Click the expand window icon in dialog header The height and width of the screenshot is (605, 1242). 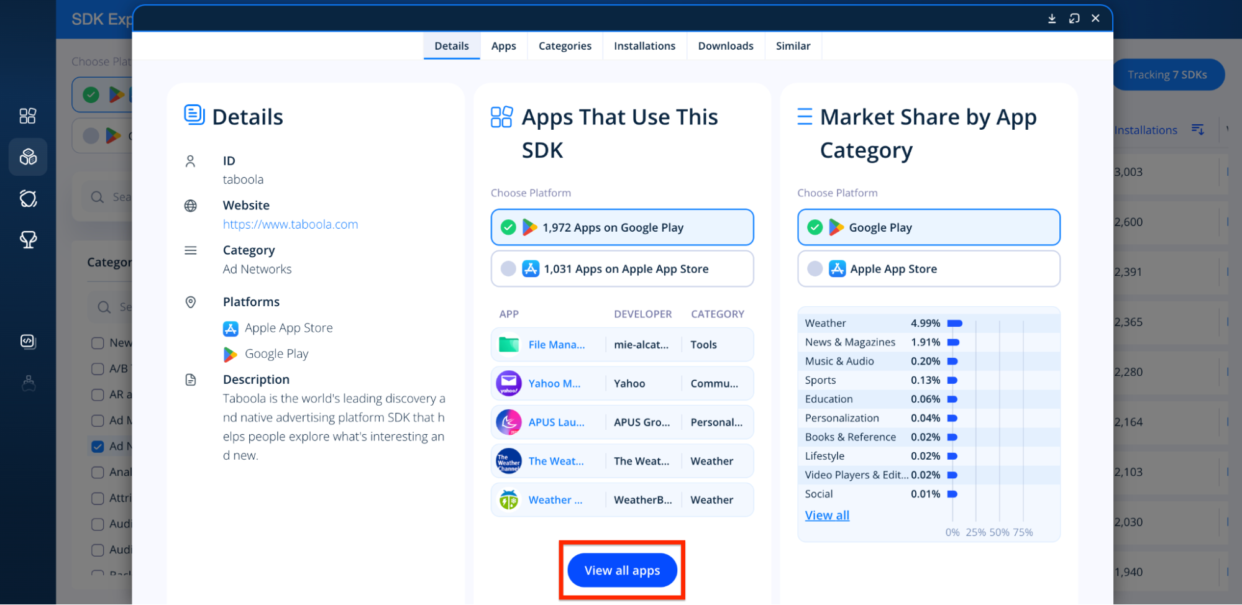pyautogui.click(x=1074, y=19)
